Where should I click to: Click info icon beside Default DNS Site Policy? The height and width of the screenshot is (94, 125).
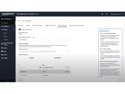30,37
